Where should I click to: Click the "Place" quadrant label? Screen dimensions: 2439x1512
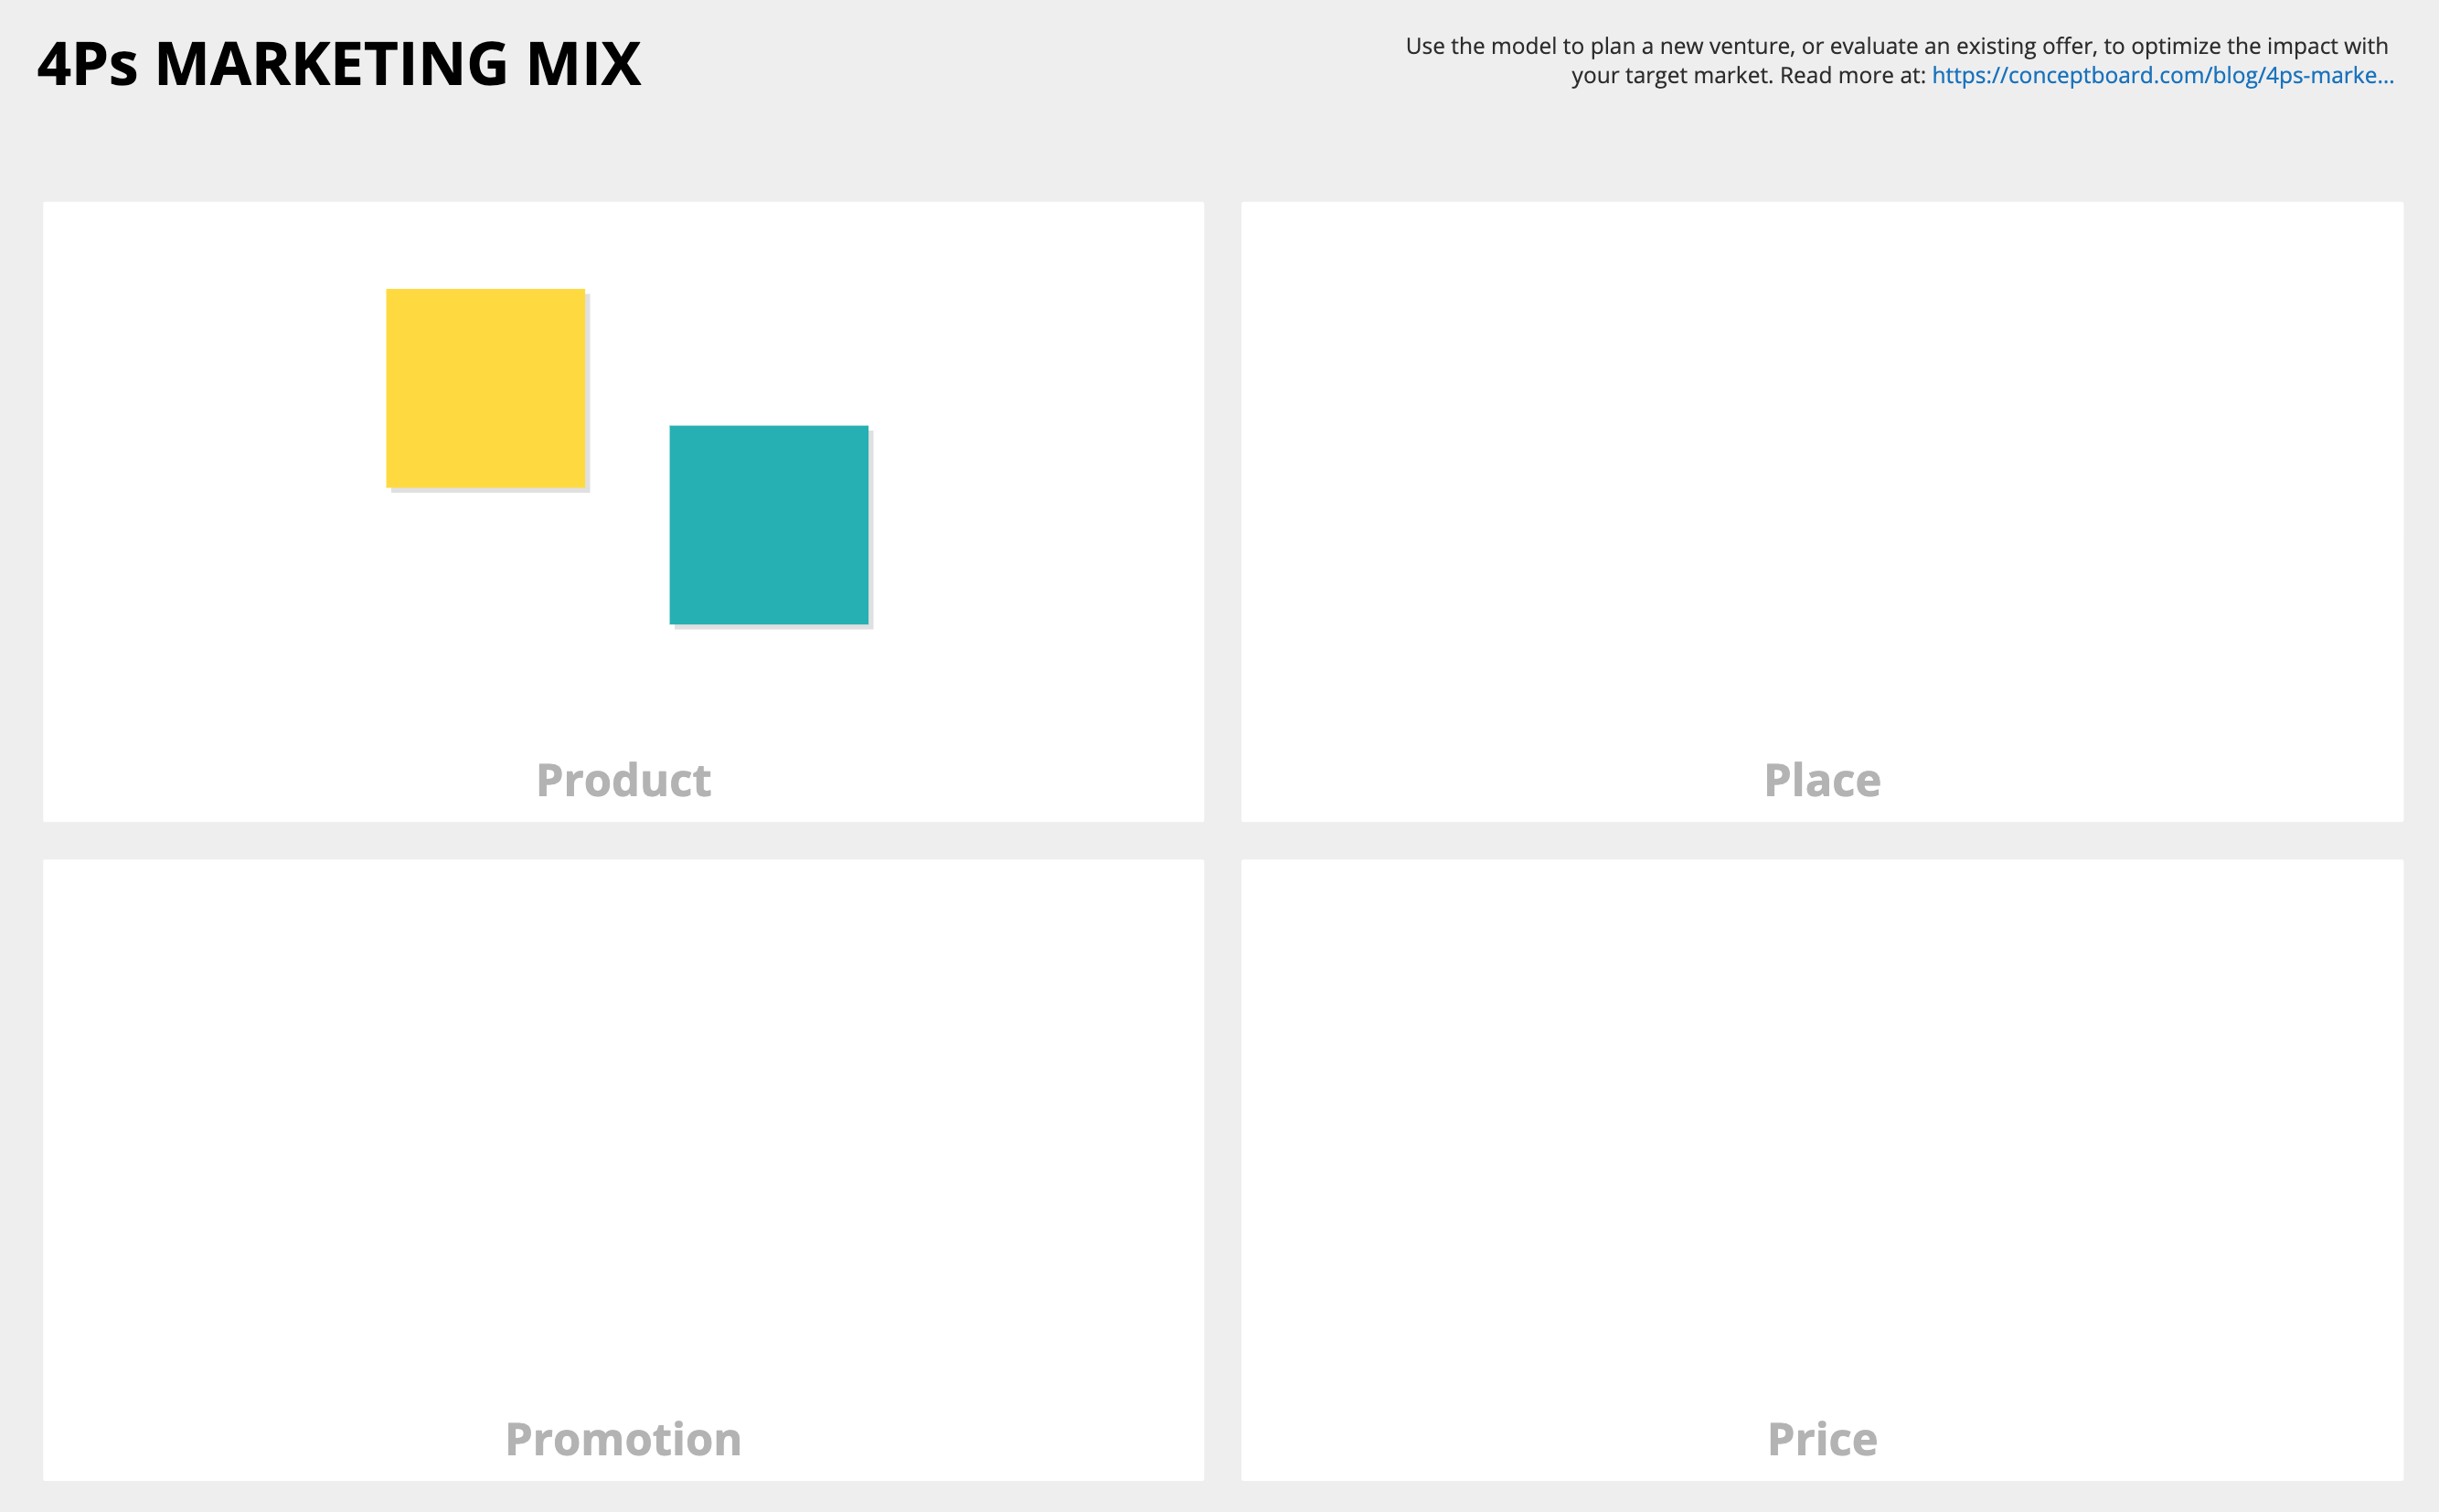1822,780
